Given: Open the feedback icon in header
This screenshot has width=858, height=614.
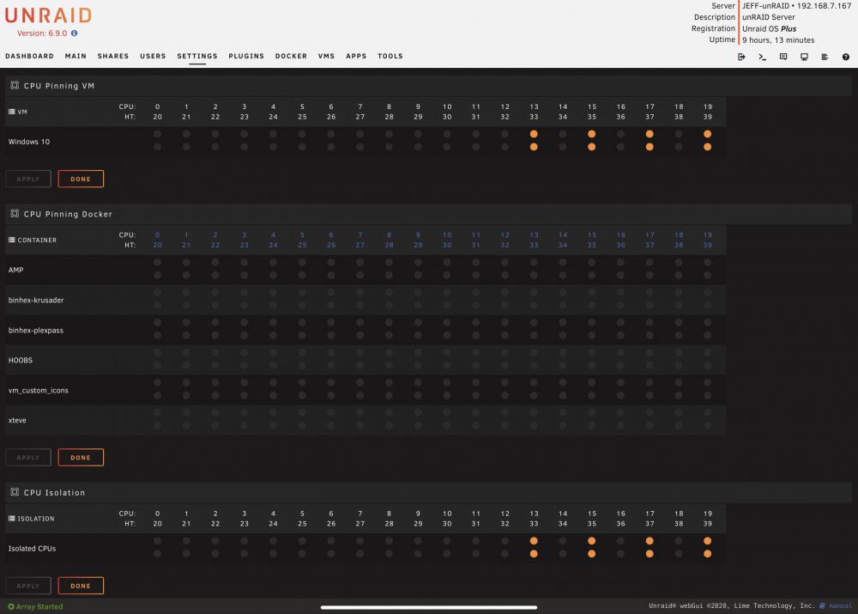Looking at the screenshot, I should [x=783, y=57].
